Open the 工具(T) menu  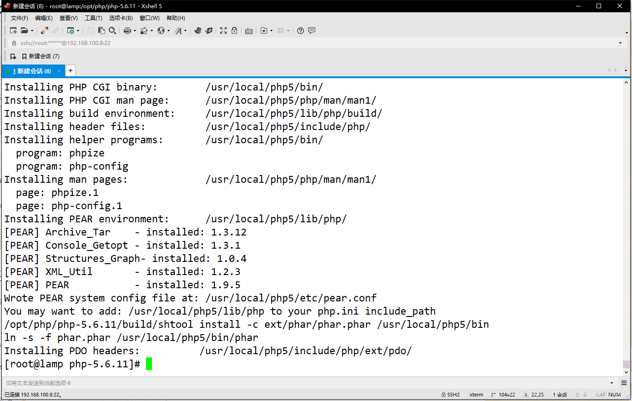point(93,18)
